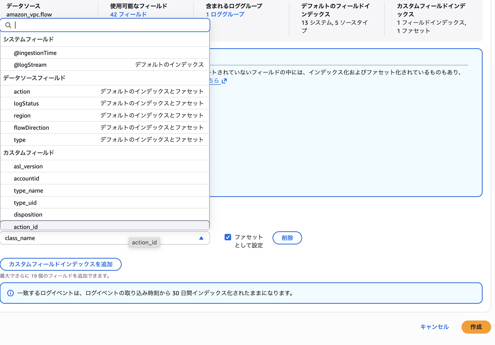Click the search magnifier icon in the field search box
The width and height of the screenshot is (495, 345).
[8, 25]
